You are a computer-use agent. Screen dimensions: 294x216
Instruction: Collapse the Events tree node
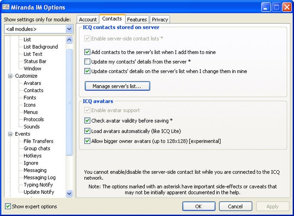point(10,134)
